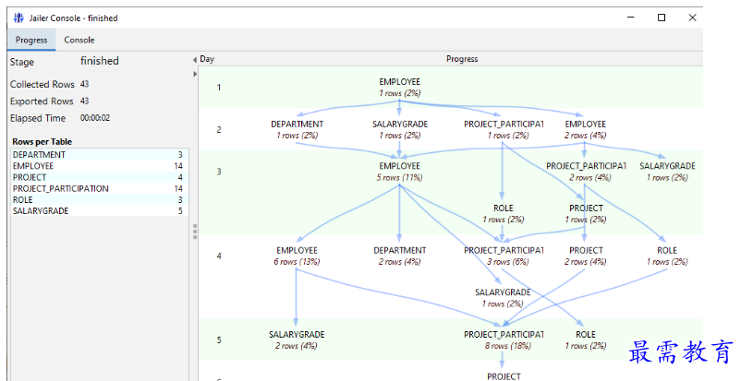Expand left panel with the right arrow
This screenshot has width=741, height=381.
click(x=194, y=73)
